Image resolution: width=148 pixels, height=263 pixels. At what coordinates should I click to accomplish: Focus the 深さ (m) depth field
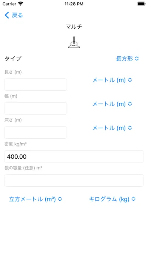click(35, 132)
